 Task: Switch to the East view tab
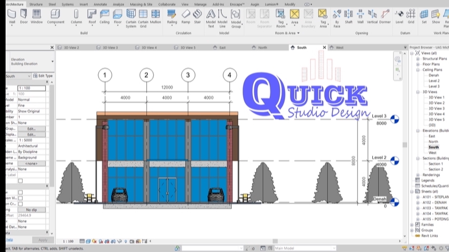(x=222, y=48)
